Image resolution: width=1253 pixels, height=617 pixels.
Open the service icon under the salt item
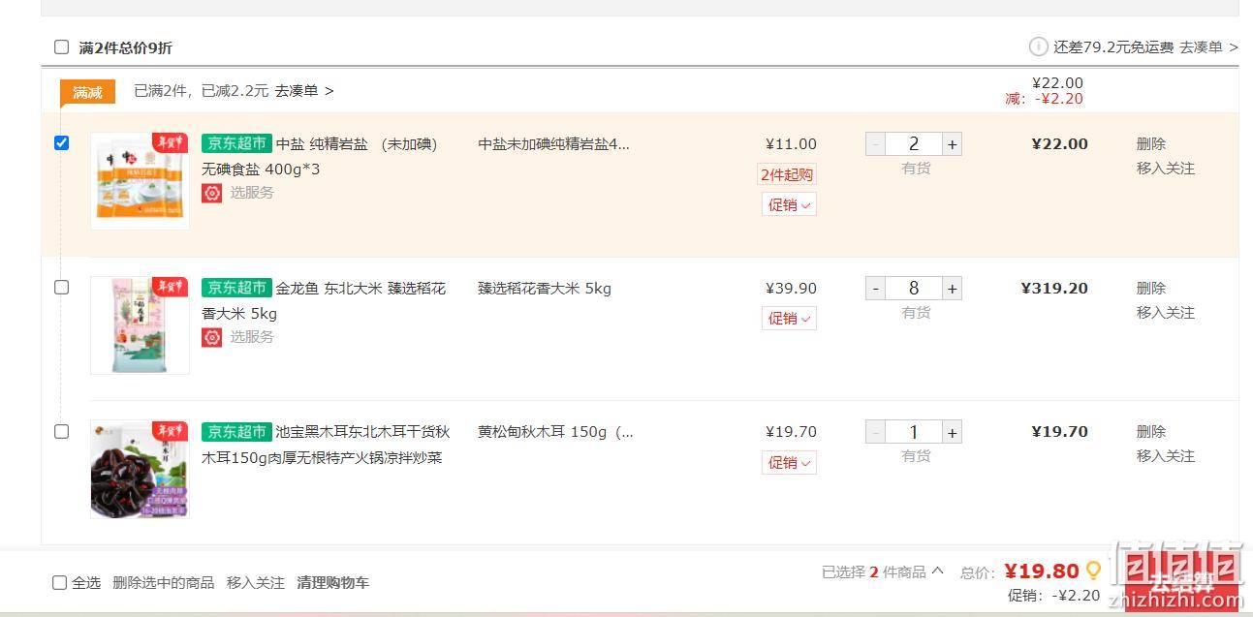point(211,193)
